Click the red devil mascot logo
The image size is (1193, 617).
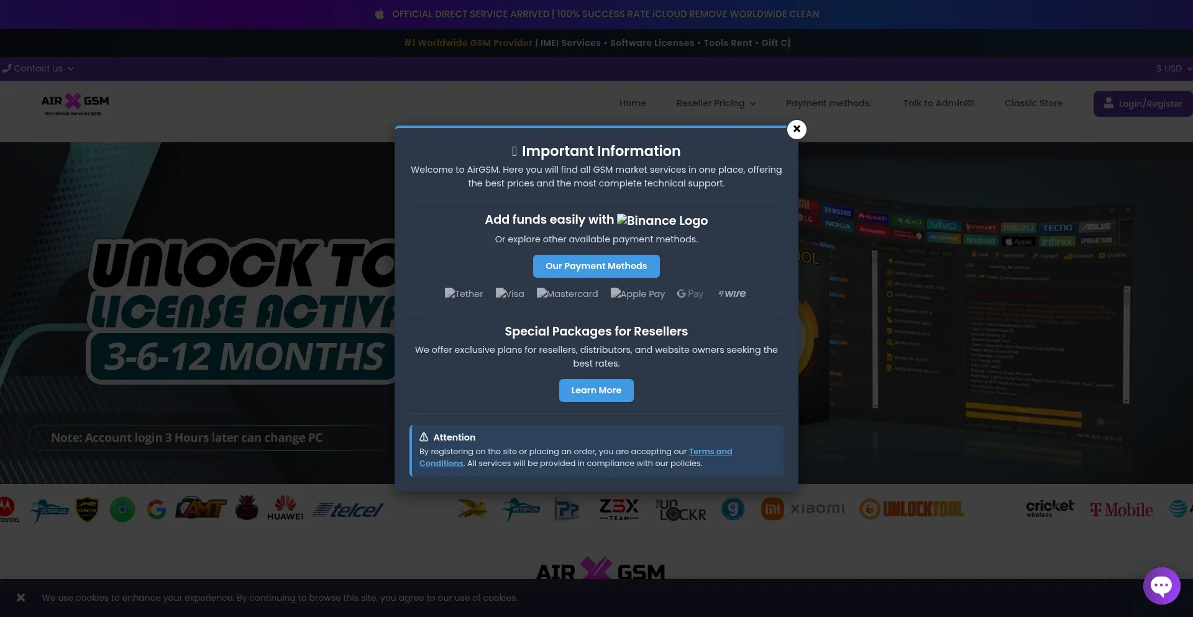coord(247,508)
